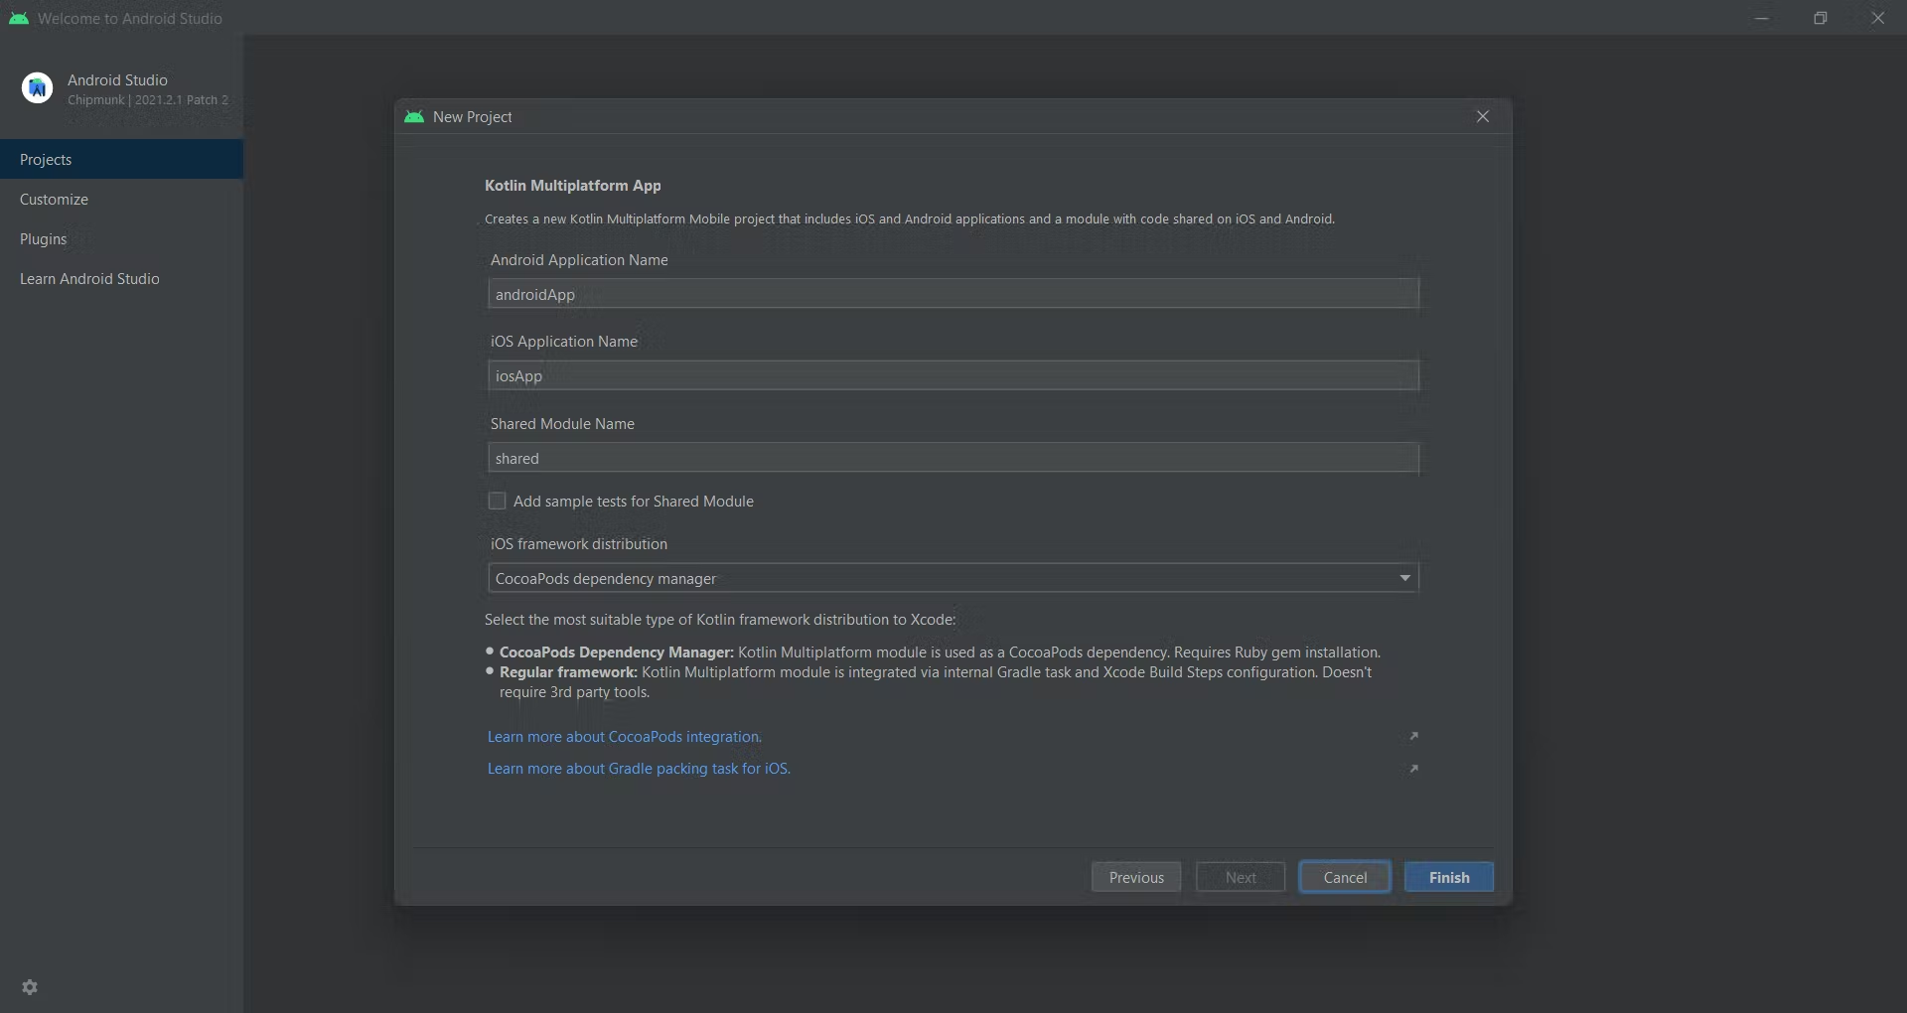The height and width of the screenshot is (1013, 1907).
Task: Open settings gear in welcome sidebar
Action: tap(30, 987)
